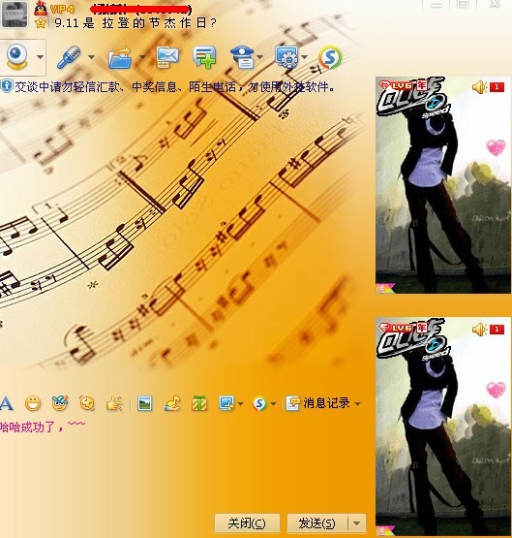Click the SoSo icon in the input toolbar

(260, 403)
